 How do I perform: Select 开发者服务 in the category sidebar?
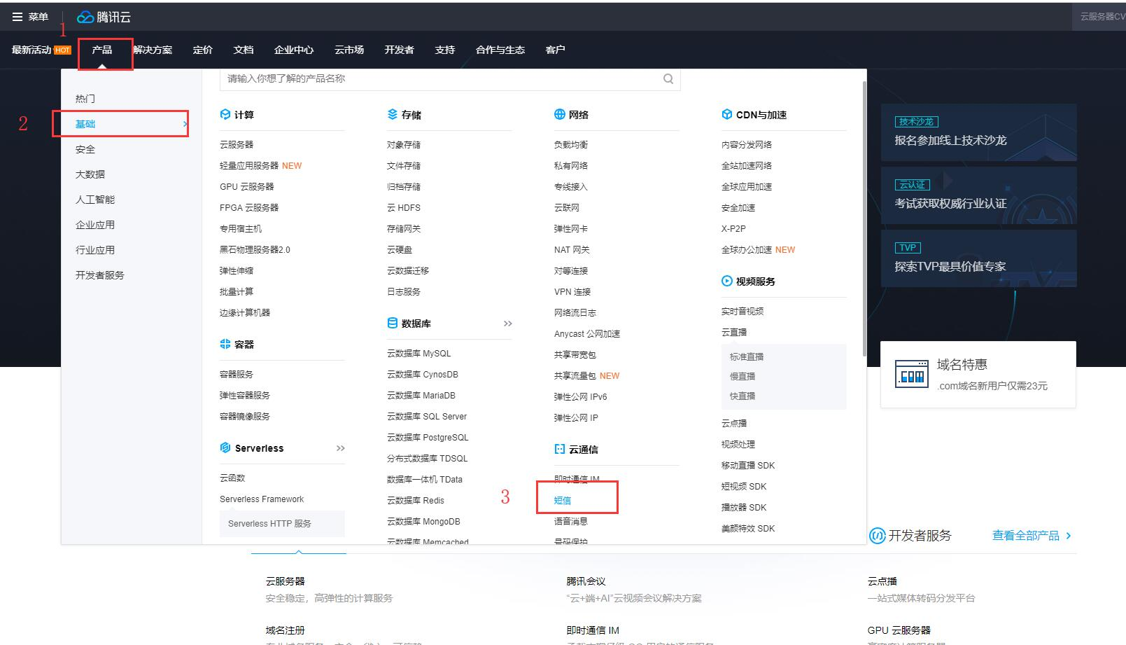(x=100, y=275)
